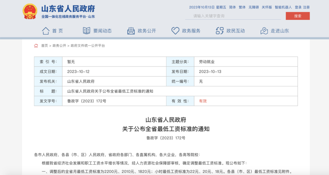Click the date 2023年10月13日 星期五
Image resolution: width=329 pixels, height=175 pixels.
pos(207,7)
